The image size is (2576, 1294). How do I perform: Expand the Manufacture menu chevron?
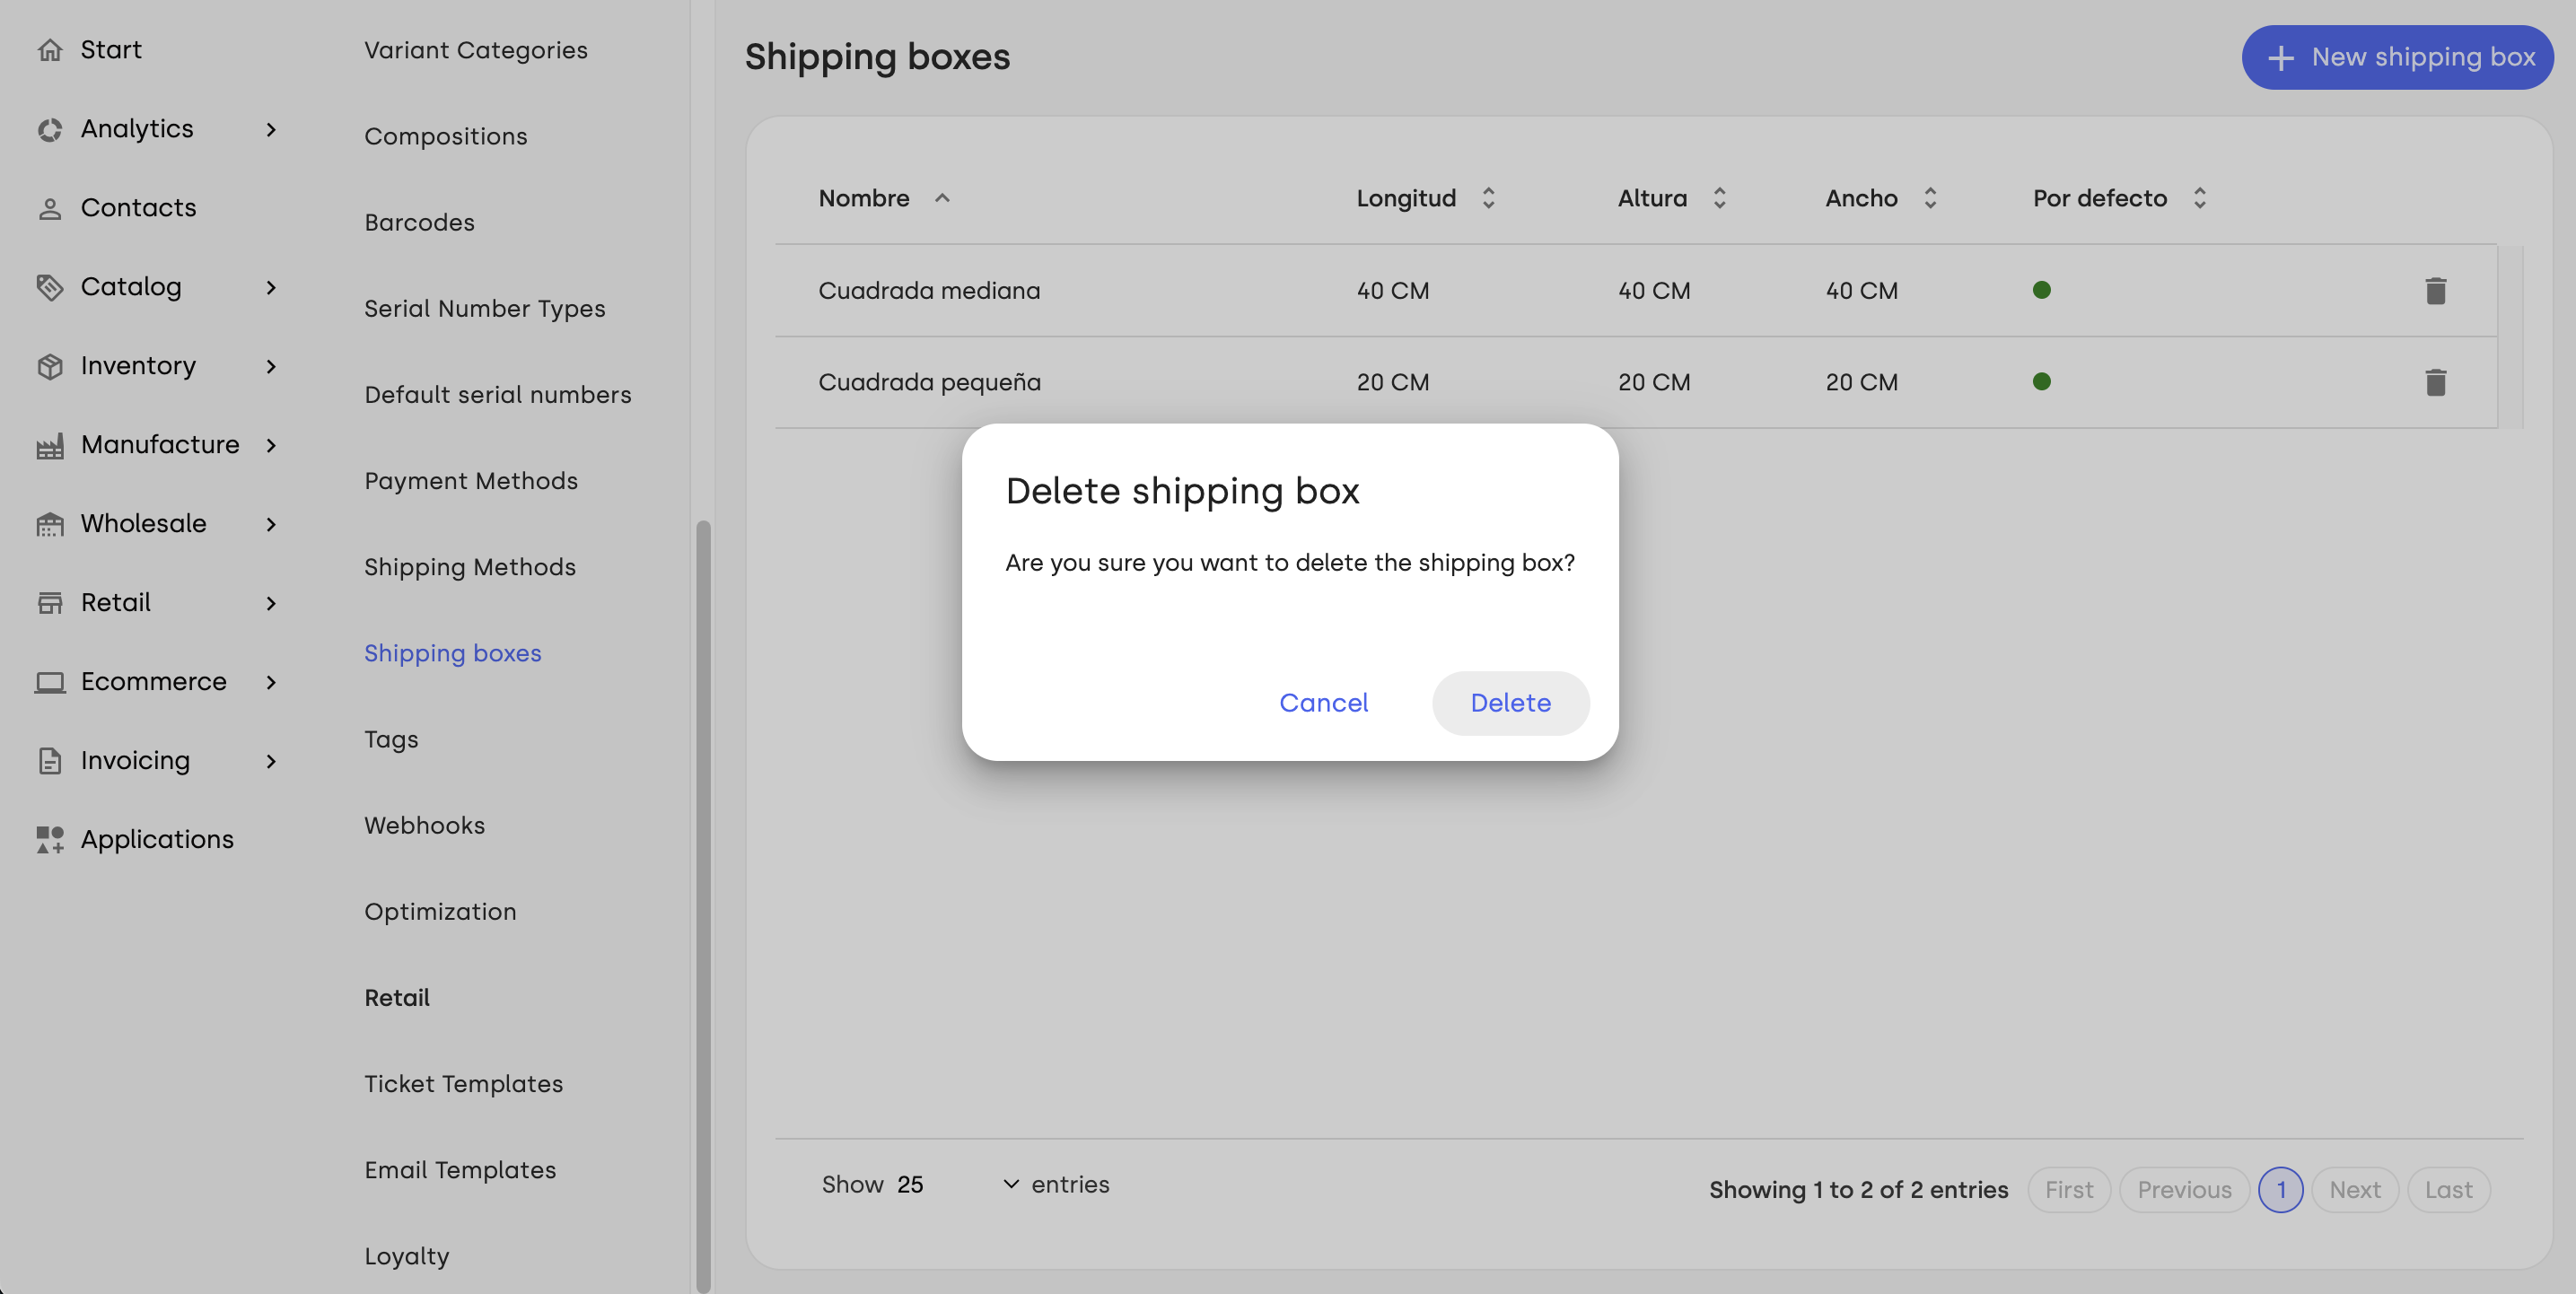[x=271, y=445]
